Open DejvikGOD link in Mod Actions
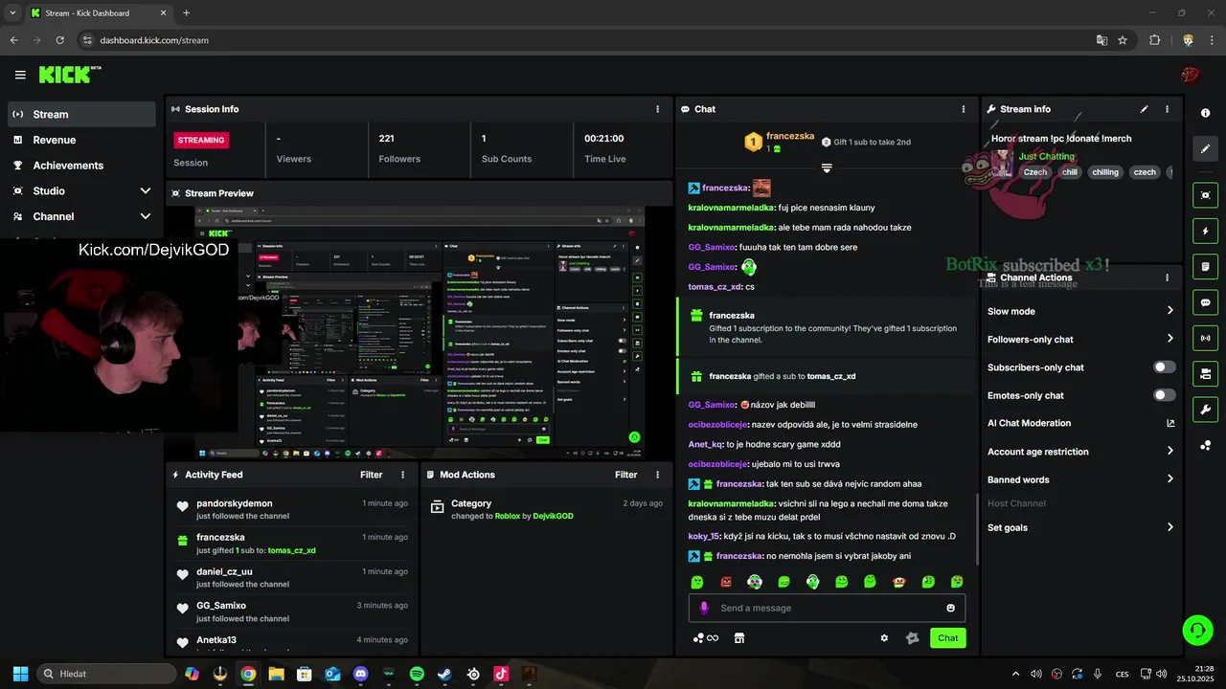Screen dimensions: 1226x689 point(553,516)
